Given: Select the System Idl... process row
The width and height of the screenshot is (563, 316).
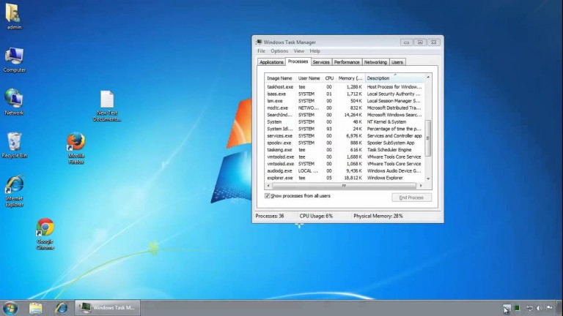Looking at the screenshot, I should point(345,129).
